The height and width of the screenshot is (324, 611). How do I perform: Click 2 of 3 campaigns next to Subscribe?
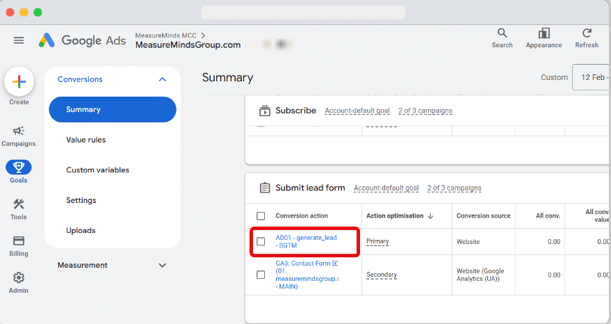(425, 111)
